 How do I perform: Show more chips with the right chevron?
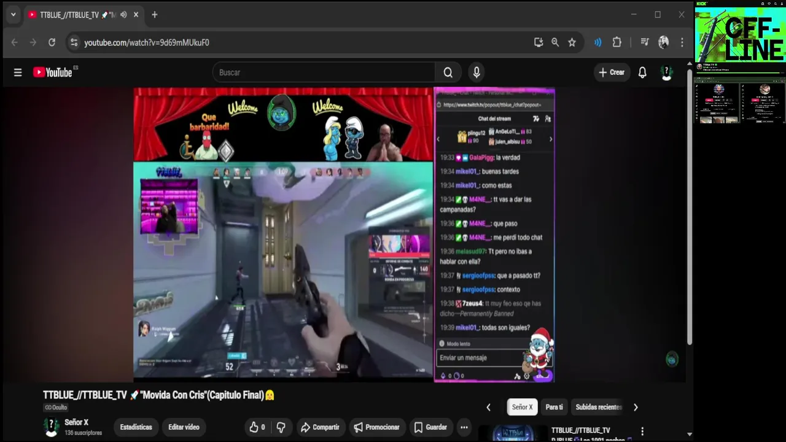tap(636, 407)
